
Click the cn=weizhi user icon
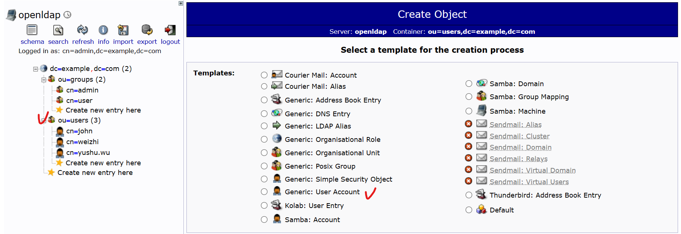pos(60,142)
